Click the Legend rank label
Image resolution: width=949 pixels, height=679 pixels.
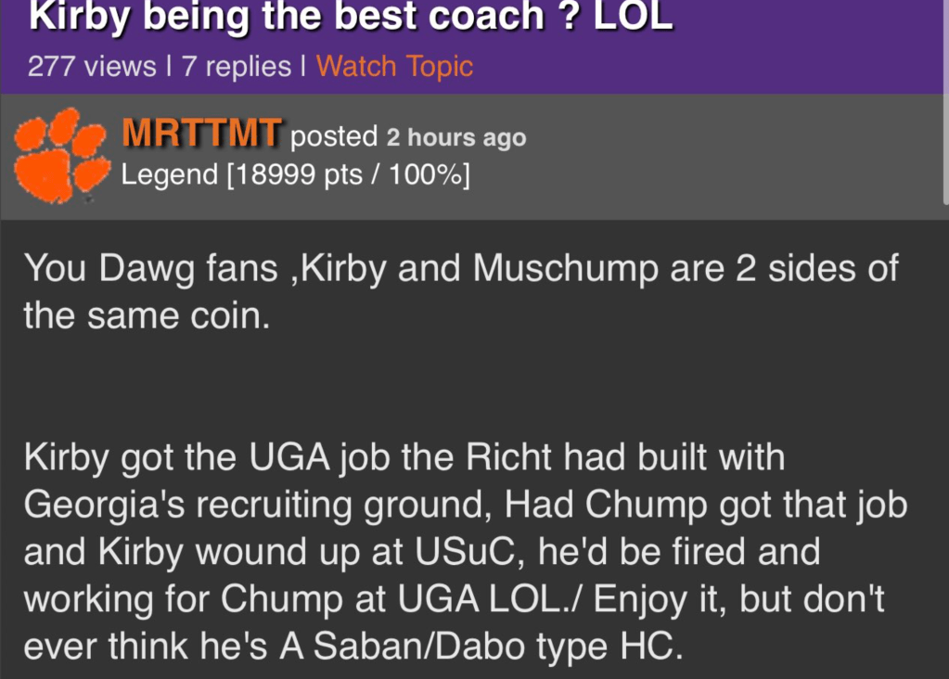[x=169, y=174]
